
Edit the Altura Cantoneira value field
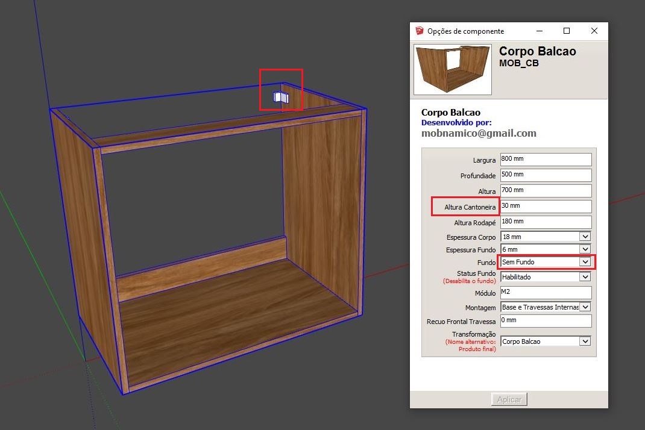pos(546,207)
